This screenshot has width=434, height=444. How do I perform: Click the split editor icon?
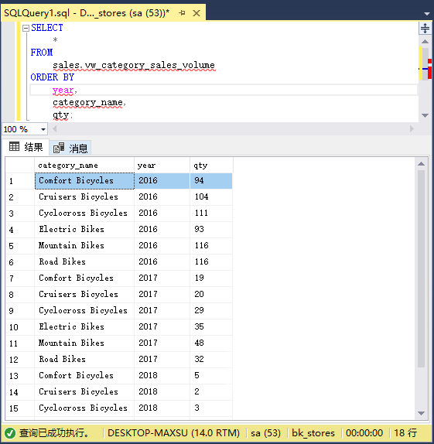coord(425,29)
